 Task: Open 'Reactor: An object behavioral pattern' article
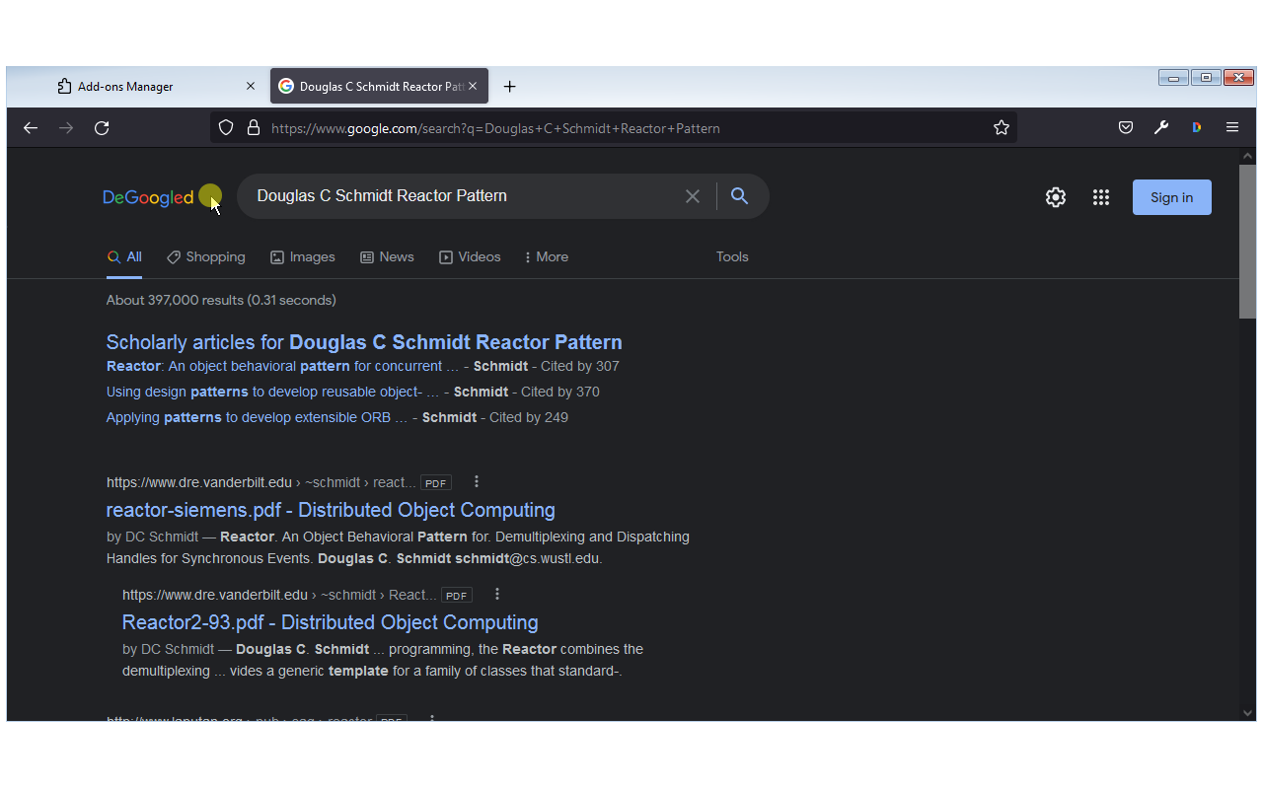pyautogui.click(x=283, y=366)
